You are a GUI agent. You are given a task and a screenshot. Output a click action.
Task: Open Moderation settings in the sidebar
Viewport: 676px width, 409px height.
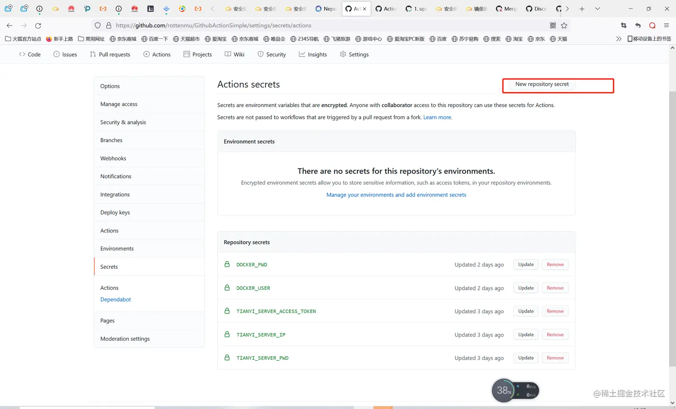[x=149, y=339]
